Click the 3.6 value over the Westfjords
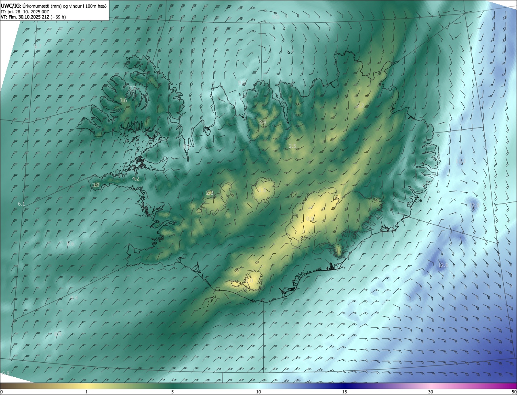This screenshot has width=517, height=395. [123, 101]
